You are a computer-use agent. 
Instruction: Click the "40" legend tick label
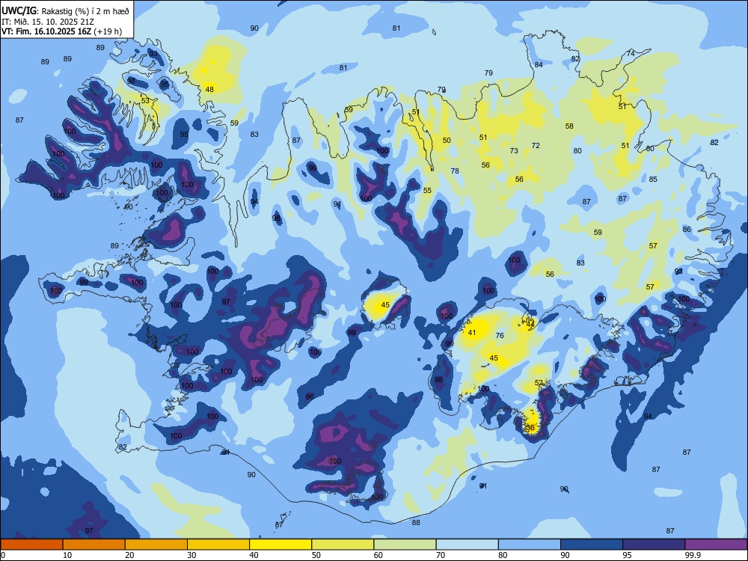click(254, 555)
